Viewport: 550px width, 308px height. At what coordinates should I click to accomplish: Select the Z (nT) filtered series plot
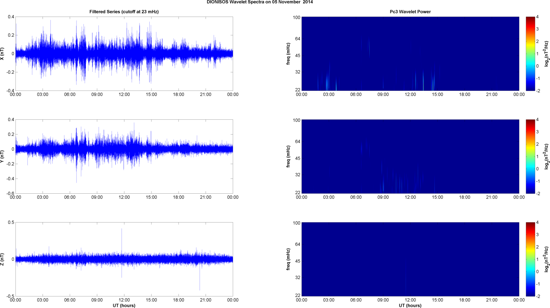(x=124, y=259)
